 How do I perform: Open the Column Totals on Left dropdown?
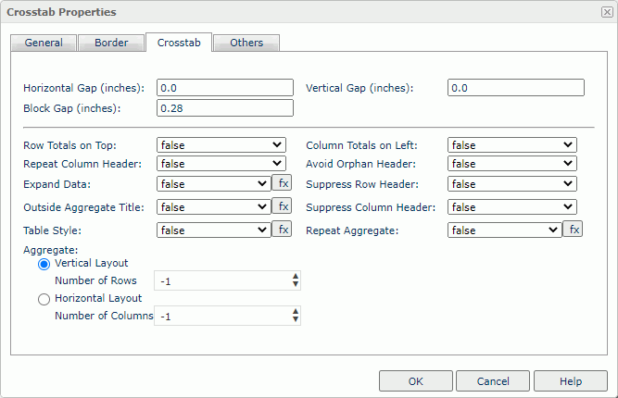[x=512, y=145]
